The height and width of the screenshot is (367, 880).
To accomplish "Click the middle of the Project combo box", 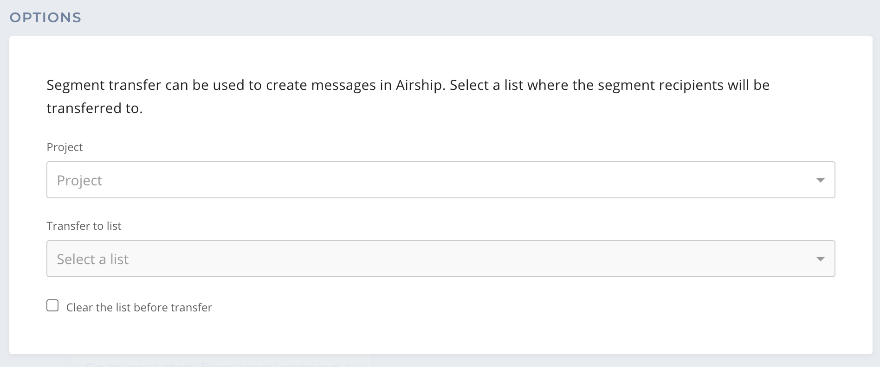I will pos(440,180).
